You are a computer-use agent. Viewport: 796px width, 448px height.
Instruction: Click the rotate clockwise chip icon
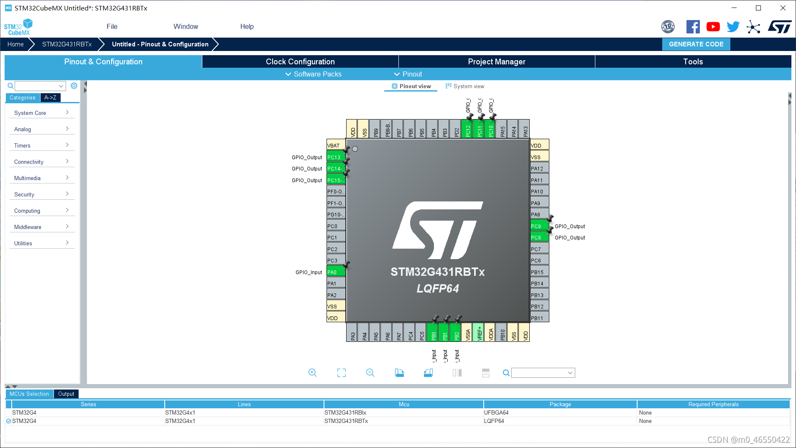399,373
